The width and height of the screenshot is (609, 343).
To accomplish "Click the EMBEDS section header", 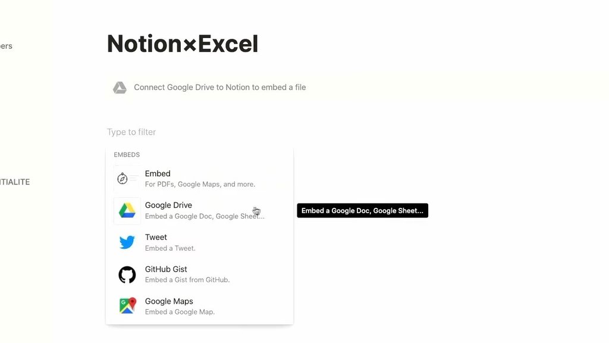I will coord(127,155).
